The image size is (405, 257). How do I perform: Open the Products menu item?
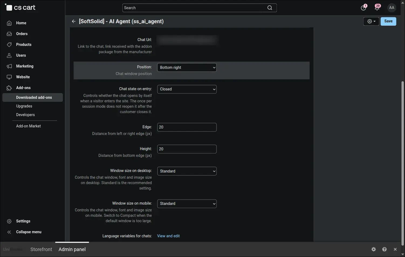tap(24, 45)
